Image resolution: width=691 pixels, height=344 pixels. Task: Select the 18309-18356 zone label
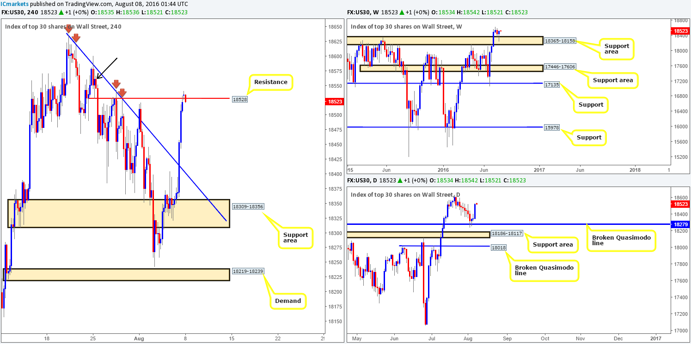pos(247,206)
